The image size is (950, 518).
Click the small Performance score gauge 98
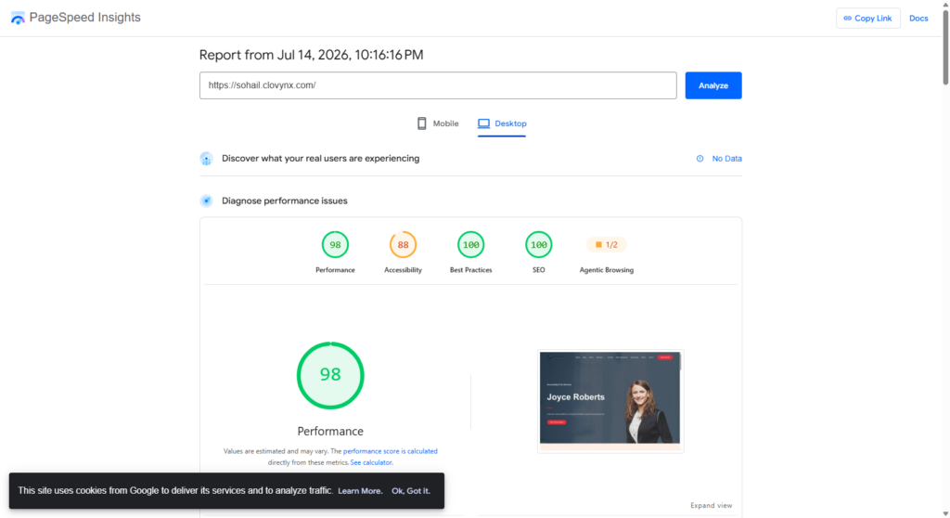pyautogui.click(x=335, y=245)
